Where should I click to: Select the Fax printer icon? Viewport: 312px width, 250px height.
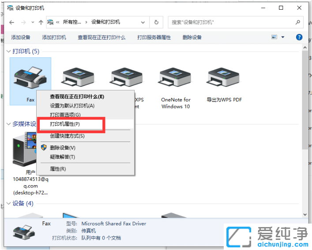30,78
